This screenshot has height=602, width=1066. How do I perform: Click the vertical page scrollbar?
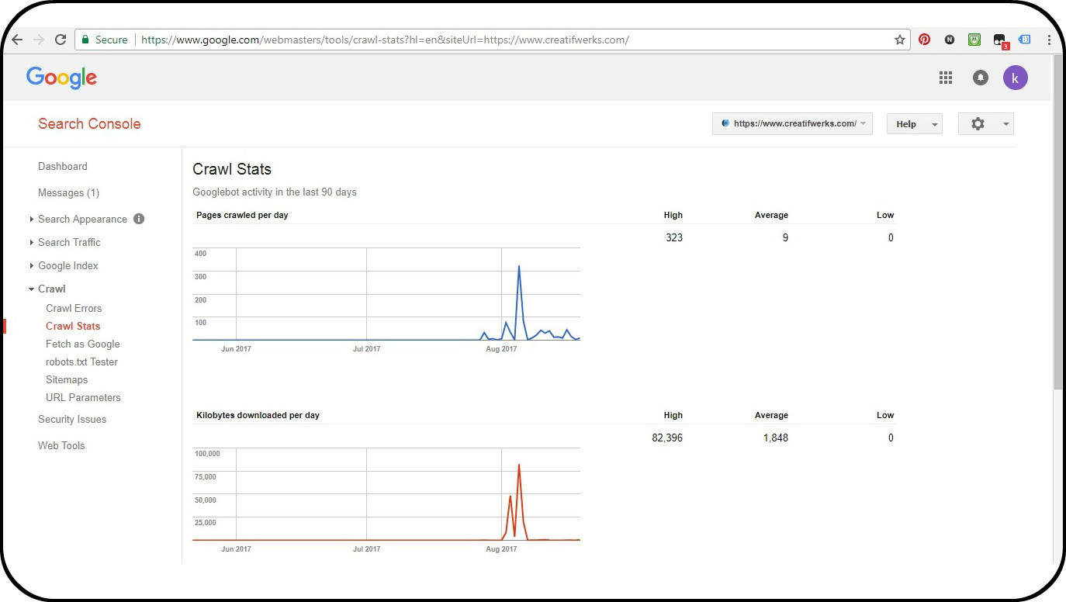tap(1058, 221)
